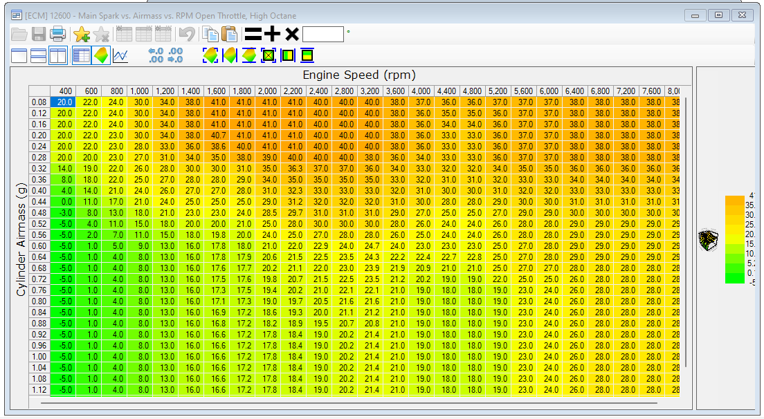This screenshot has height=419, width=764.
Task: Click the Copy icon in toolbar
Action: (x=210, y=34)
